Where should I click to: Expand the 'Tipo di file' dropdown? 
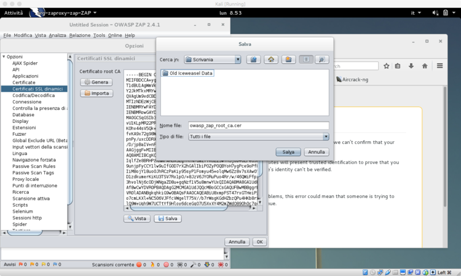(x=259, y=136)
